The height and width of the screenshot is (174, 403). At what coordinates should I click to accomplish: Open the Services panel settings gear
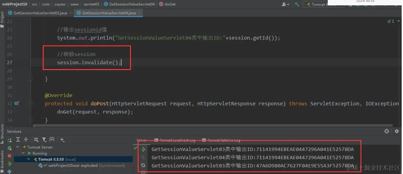click(397, 132)
